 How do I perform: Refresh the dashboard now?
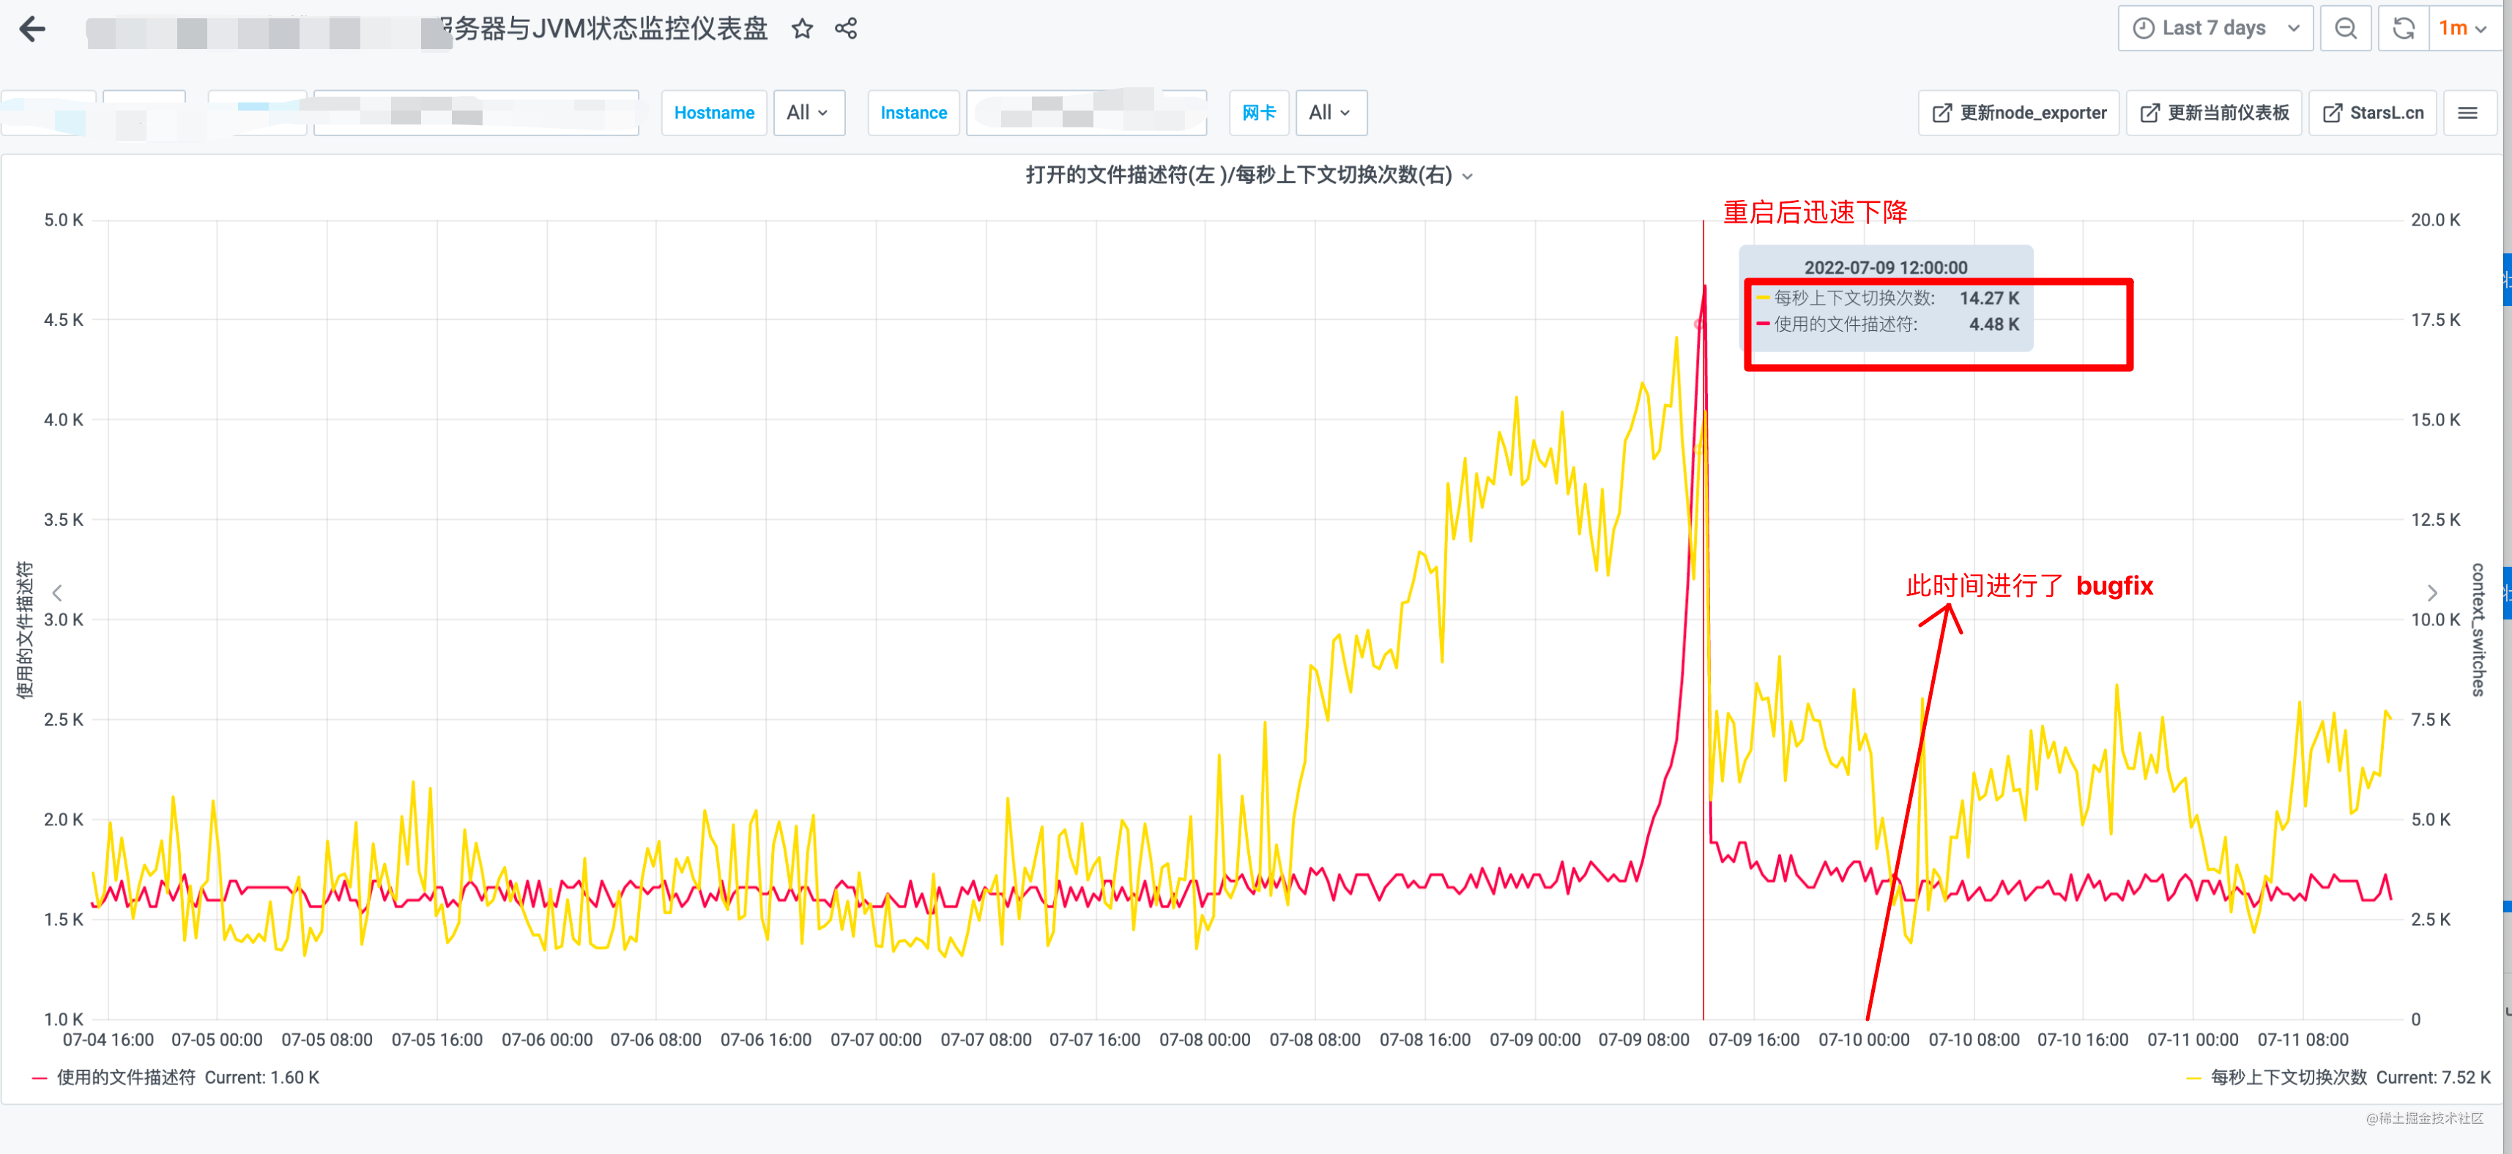click(2404, 29)
